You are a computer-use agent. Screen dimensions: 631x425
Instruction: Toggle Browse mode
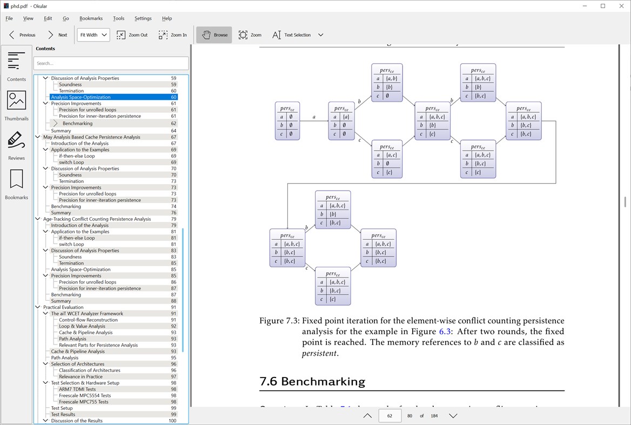(x=215, y=35)
